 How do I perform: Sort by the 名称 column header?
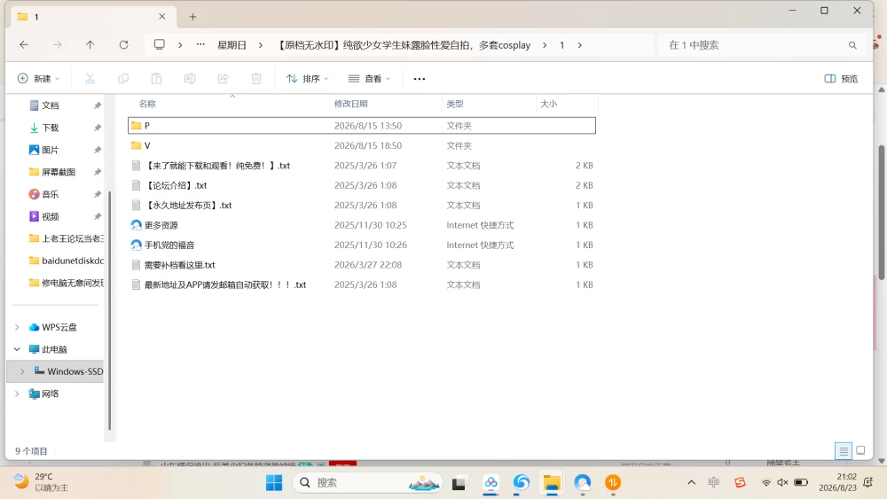point(147,104)
